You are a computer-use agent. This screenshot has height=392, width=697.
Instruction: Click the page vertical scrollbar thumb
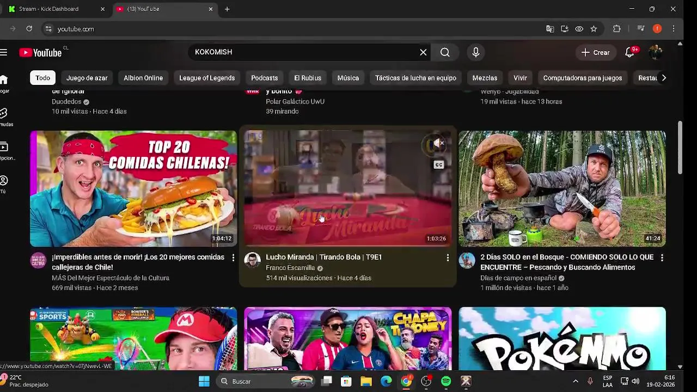coord(680,148)
